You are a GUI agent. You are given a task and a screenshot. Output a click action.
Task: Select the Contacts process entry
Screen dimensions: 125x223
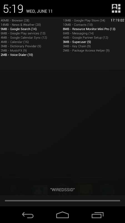(78, 25)
